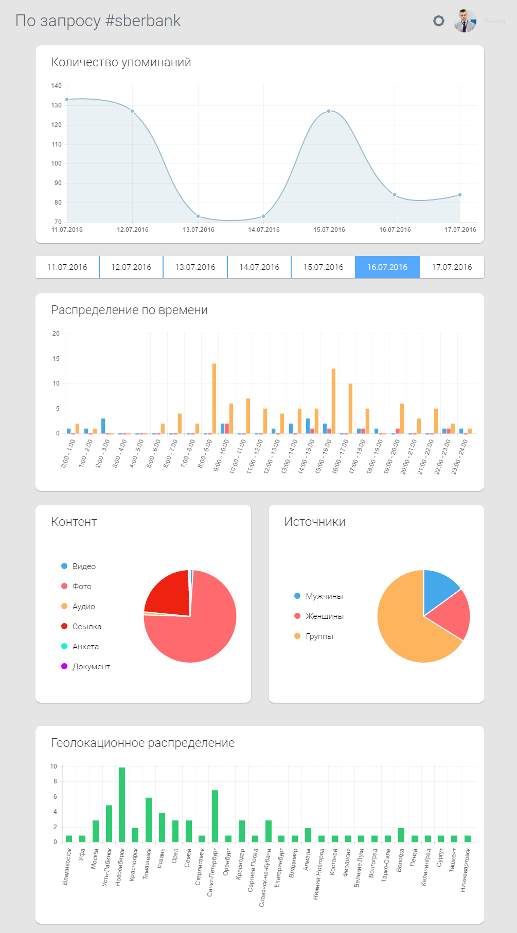This screenshot has height=933, width=517.
Task: Click the Новосибирск geolocation bar
Action: pyautogui.click(x=122, y=804)
